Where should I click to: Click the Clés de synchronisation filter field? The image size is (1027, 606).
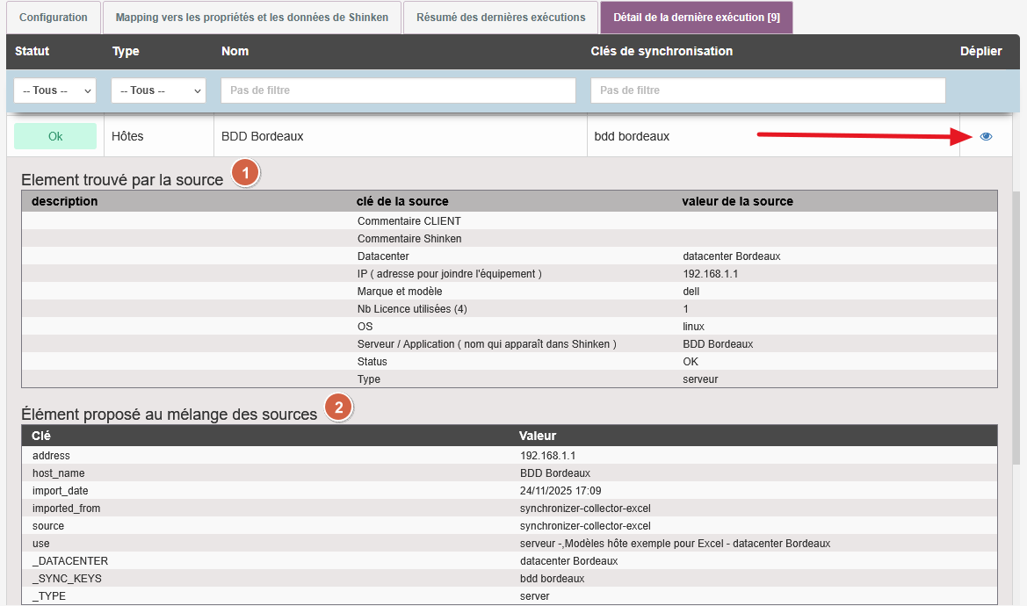point(768,90)
